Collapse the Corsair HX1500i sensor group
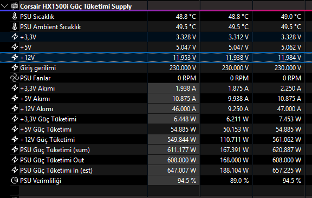 4,6
